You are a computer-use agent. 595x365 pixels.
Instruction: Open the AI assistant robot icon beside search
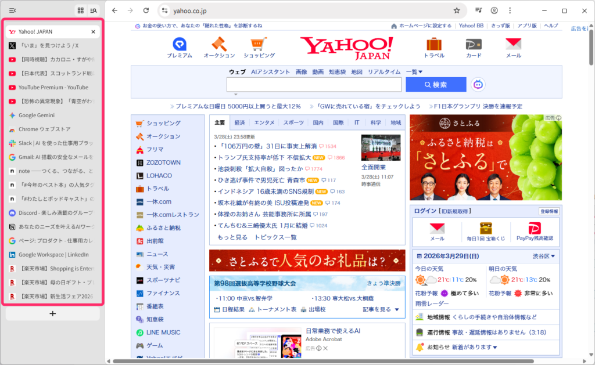coord(478,84)
